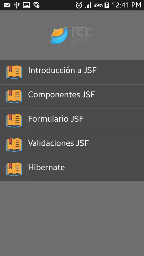The width and height of the screenshot is (144, 256).
Task: Tap the battery charging icon
Action: (x=107, y=5)
